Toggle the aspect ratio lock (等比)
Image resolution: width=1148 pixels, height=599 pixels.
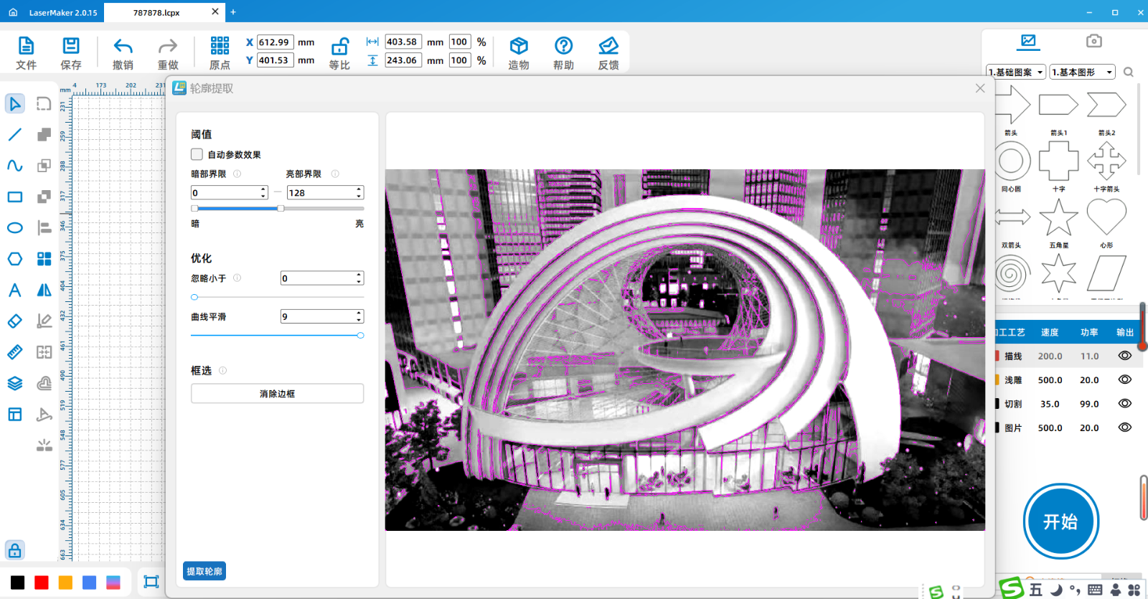click(x=339, y=47)
